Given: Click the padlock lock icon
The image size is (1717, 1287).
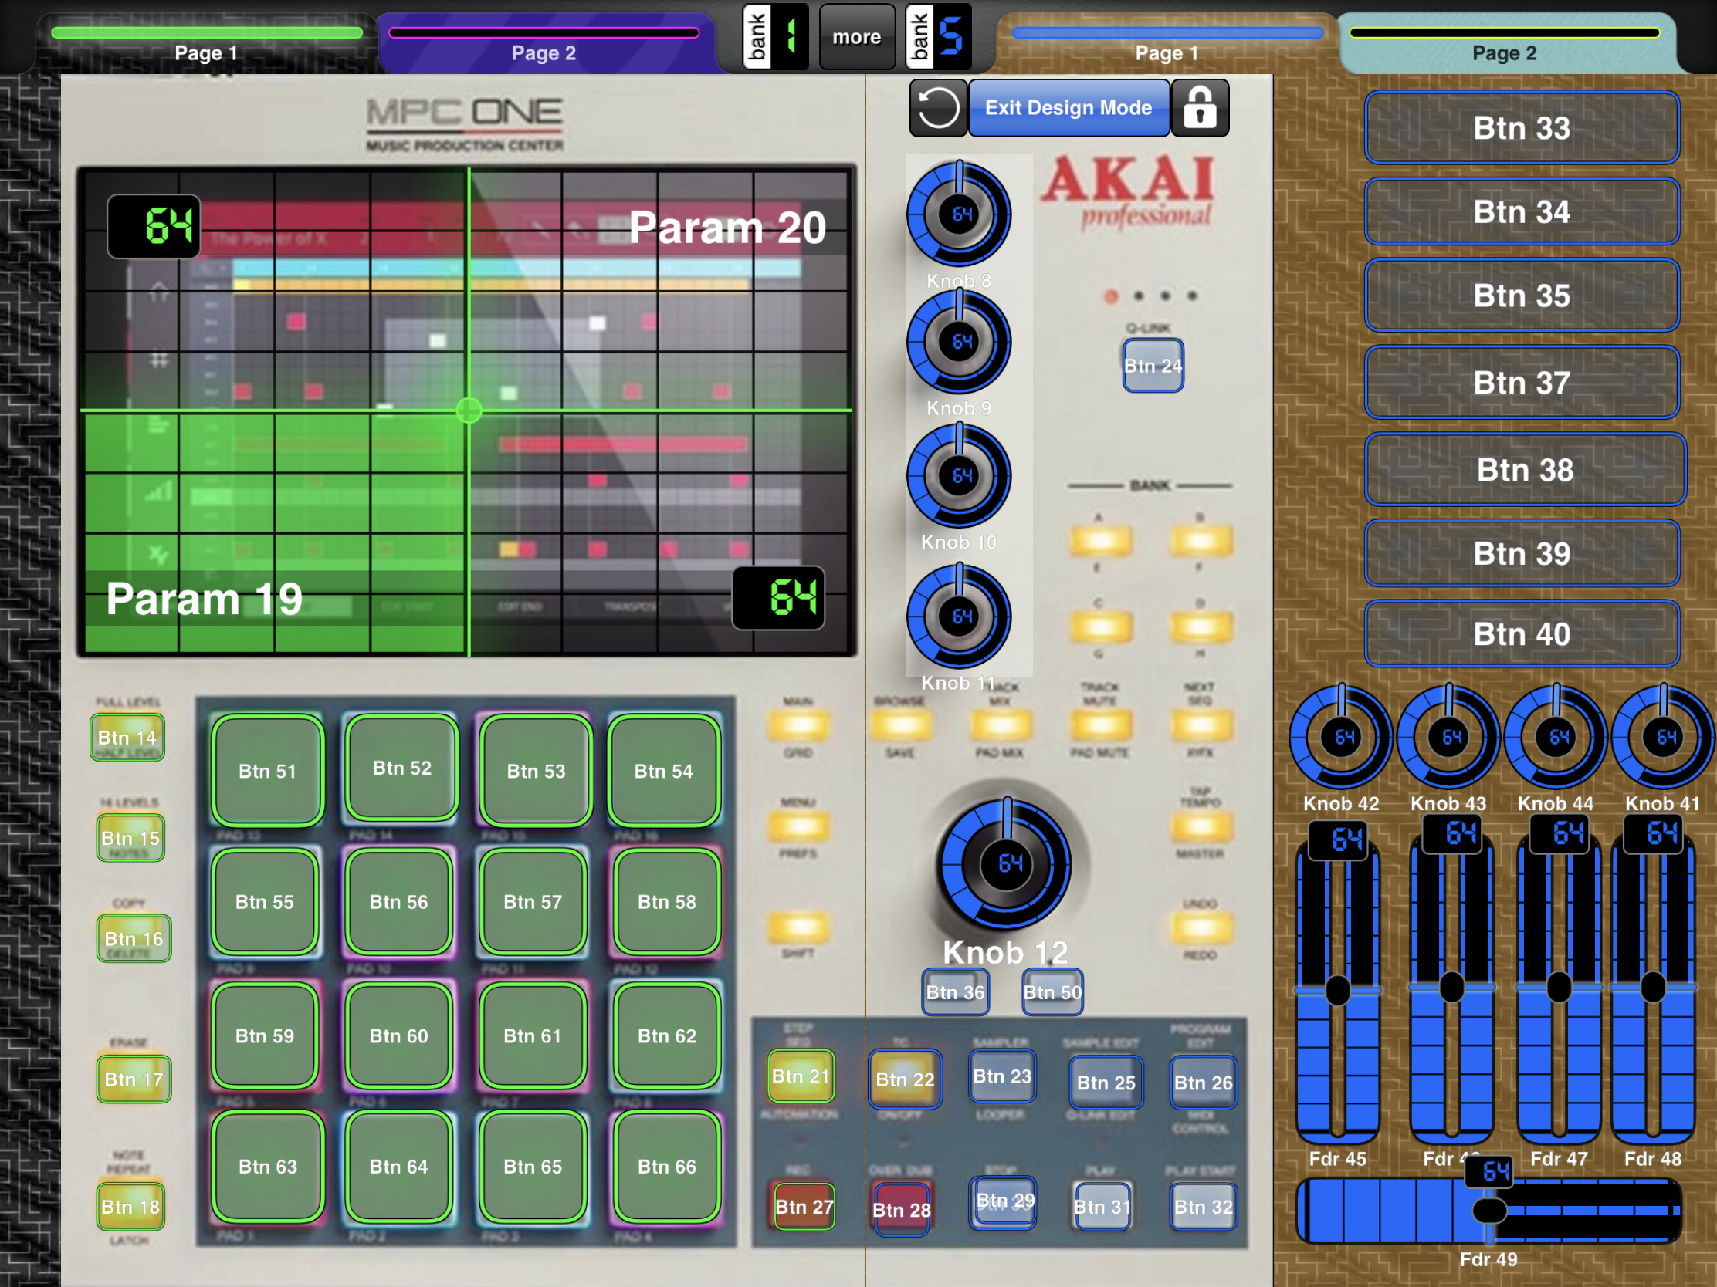Looking at the screenshot, I should click(x=1200, y=108).
